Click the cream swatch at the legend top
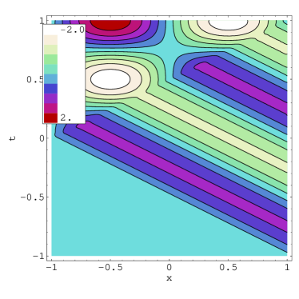The image size is (299, 299). [x=50, y=40]
